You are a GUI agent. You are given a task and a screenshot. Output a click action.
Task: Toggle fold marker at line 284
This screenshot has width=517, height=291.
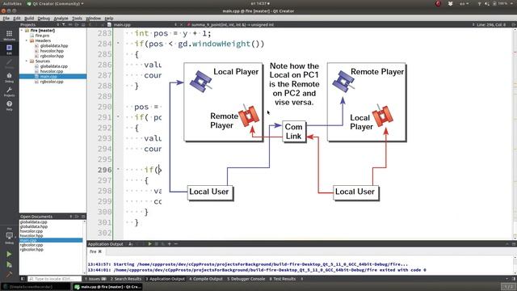click(118, 43)
